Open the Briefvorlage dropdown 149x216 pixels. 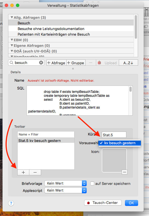pyautogui.click(x=65, y=183)
